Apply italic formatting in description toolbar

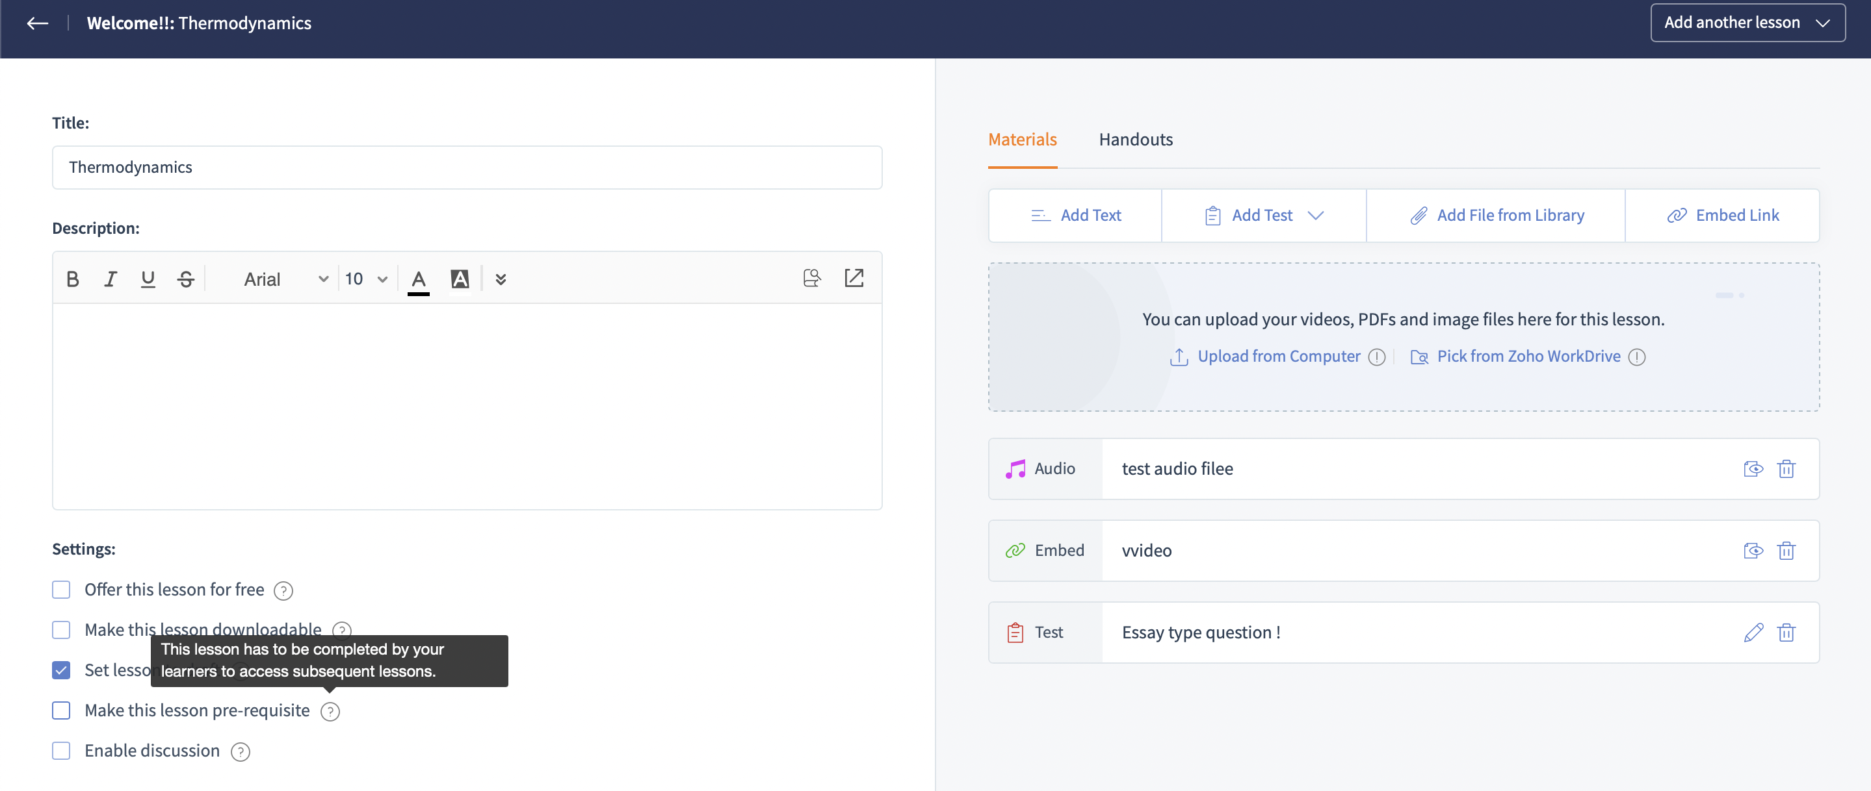point(111,279)
